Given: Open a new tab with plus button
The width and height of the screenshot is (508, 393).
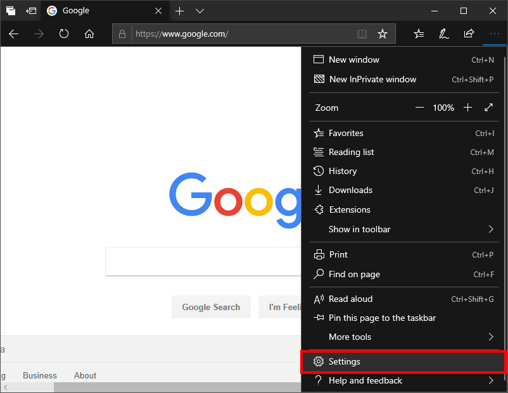Looking at the screenshot, I should click(x=179, y=11).
